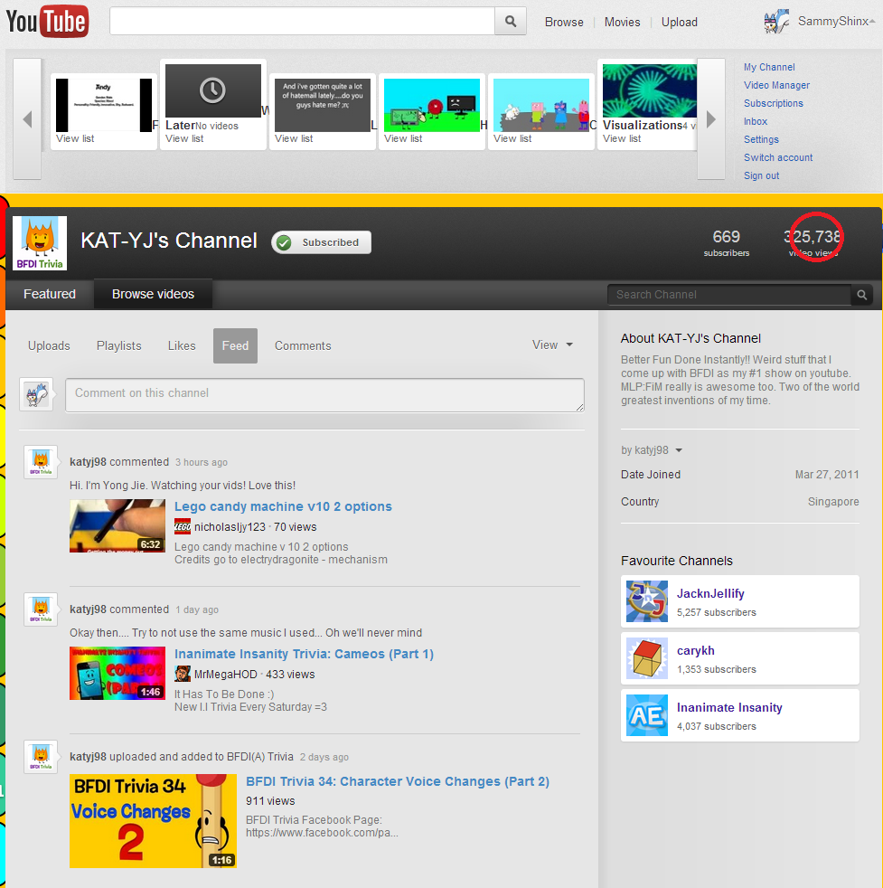
Task: Toggle the Subscribed button
Action: [x=322, y=242]
